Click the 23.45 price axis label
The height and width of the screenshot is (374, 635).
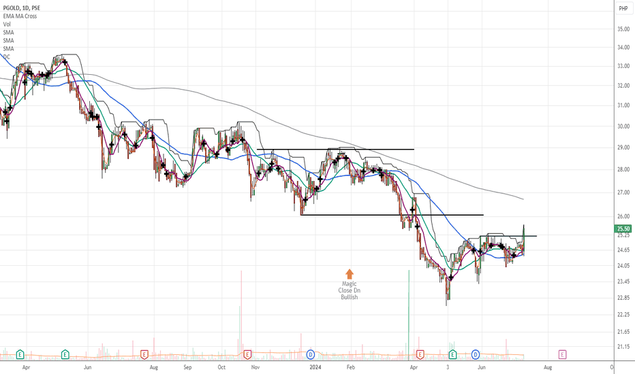(x=623, y=282)
